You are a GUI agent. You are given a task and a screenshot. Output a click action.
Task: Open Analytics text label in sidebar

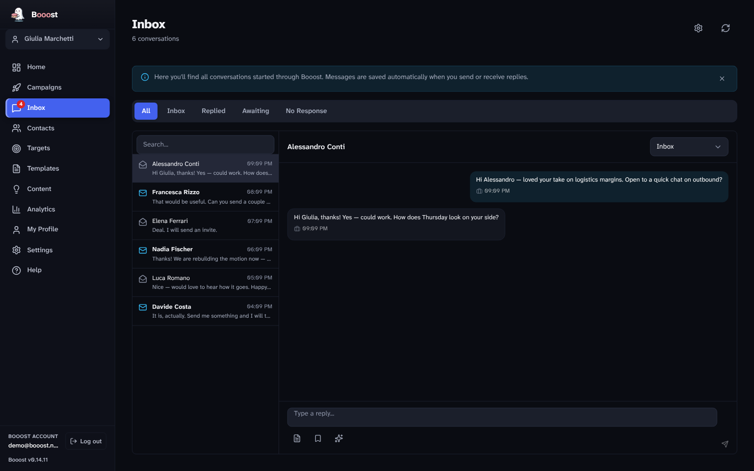(x=41, y=209)
